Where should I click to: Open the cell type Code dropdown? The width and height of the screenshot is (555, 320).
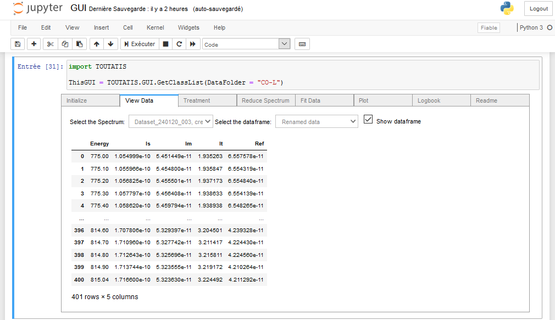pos(246,44)
